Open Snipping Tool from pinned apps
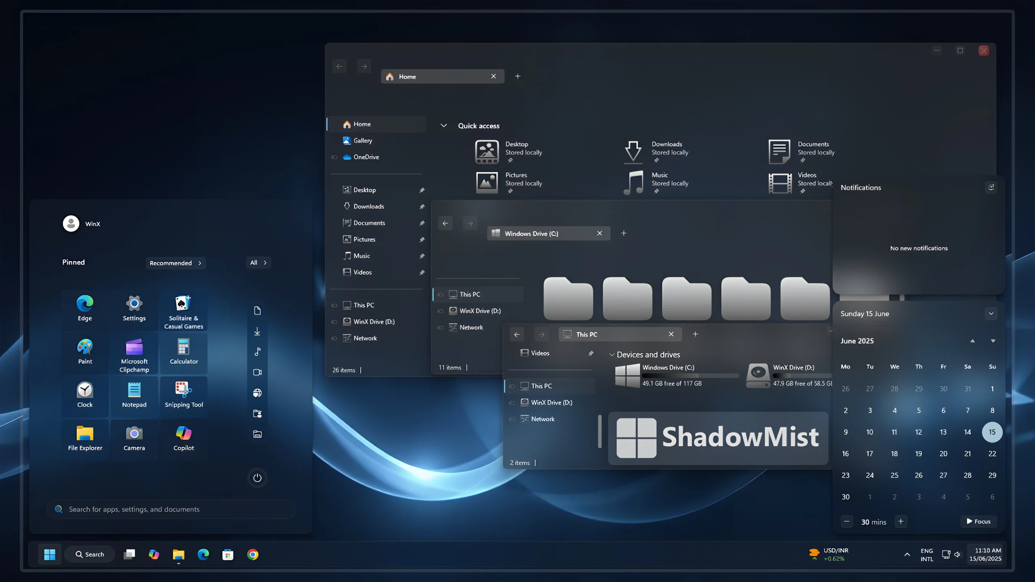This screenshot has width=1035, height=582. [x=184, y=395]
